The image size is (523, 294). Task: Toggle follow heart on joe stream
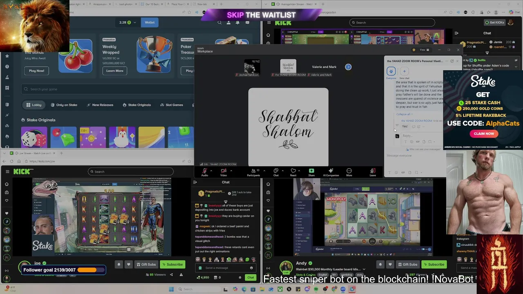(128, 265)
